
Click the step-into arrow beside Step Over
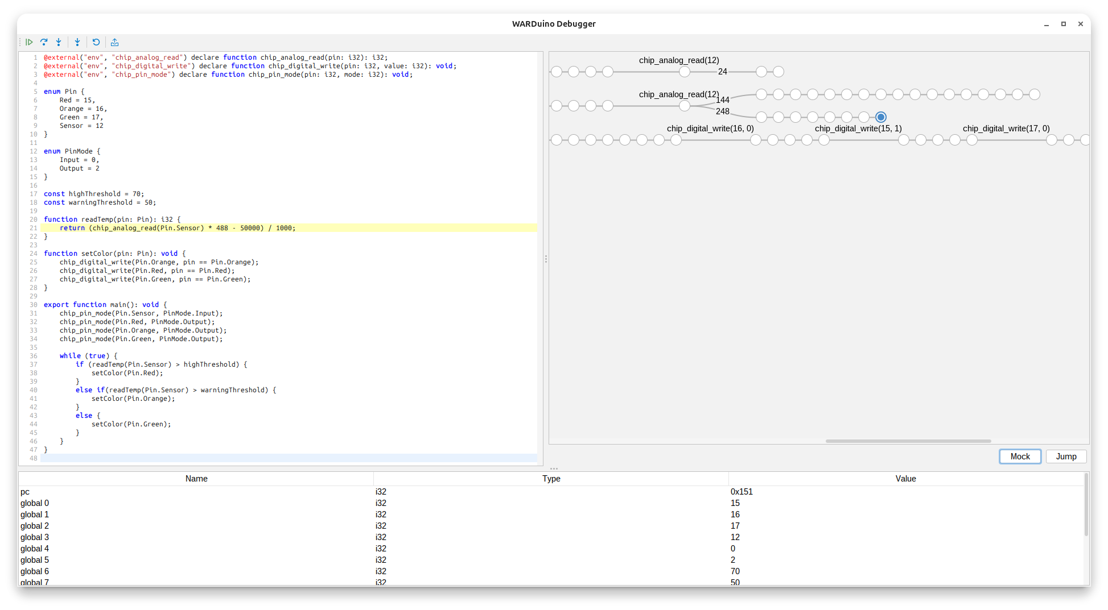[x=59, y=42]
